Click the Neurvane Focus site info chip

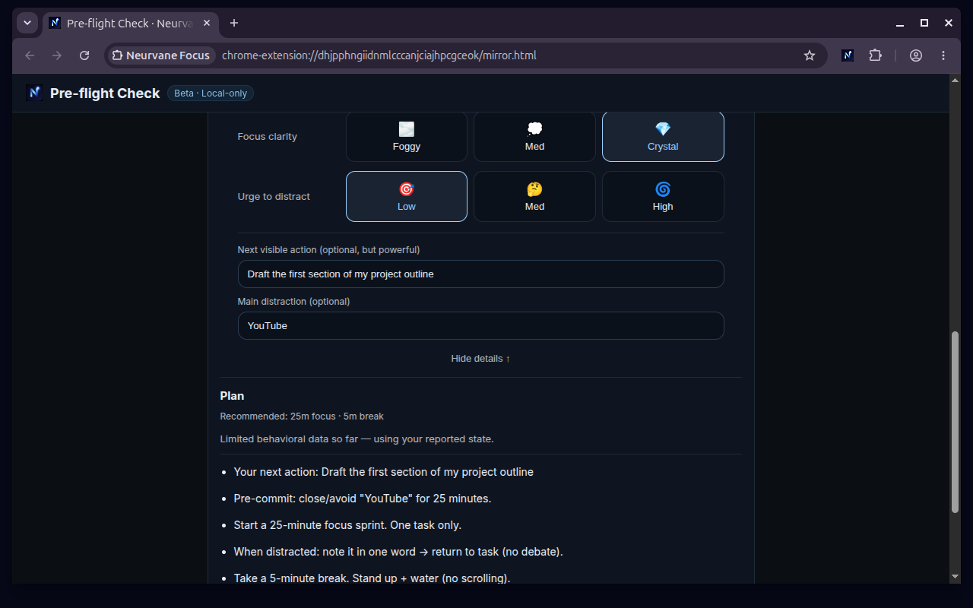click(x=160, y=55)
